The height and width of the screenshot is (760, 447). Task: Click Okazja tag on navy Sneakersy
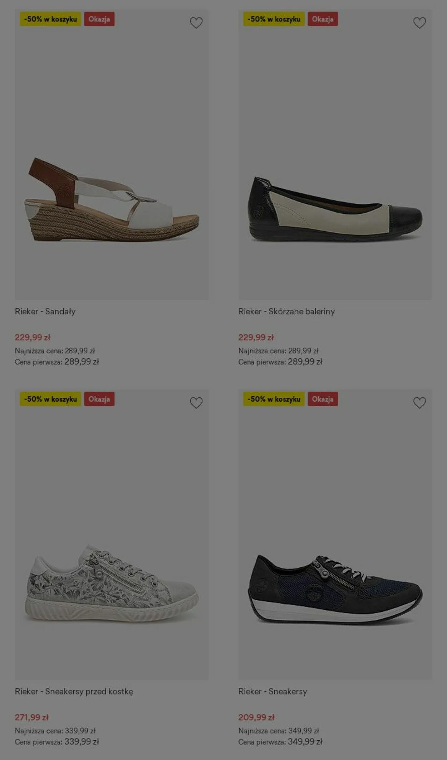click(323, 399)
